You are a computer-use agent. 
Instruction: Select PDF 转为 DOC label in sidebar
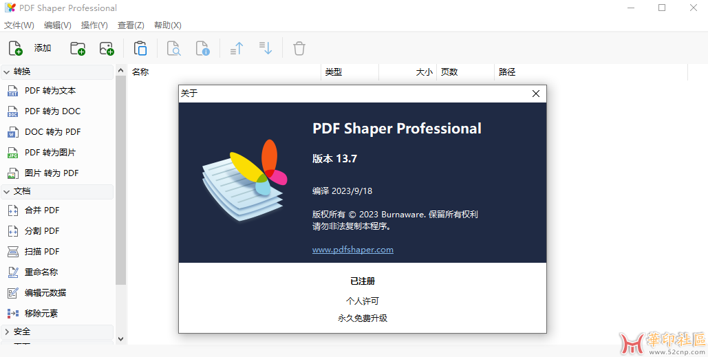click(x=52, y=111)
